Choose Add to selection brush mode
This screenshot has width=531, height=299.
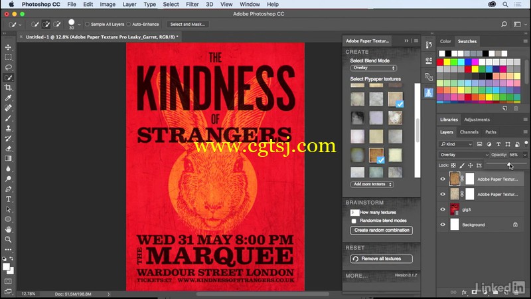click(x=46, y=25)
